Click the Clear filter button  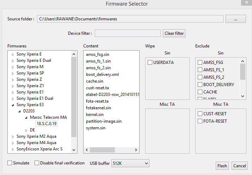pos(174,33)
